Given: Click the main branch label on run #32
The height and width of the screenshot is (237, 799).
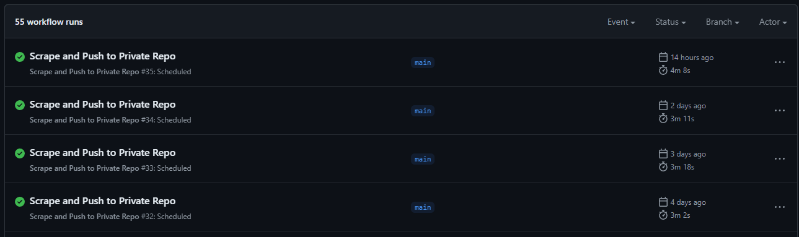Looking at the screenshot, I should pos(423,207).
